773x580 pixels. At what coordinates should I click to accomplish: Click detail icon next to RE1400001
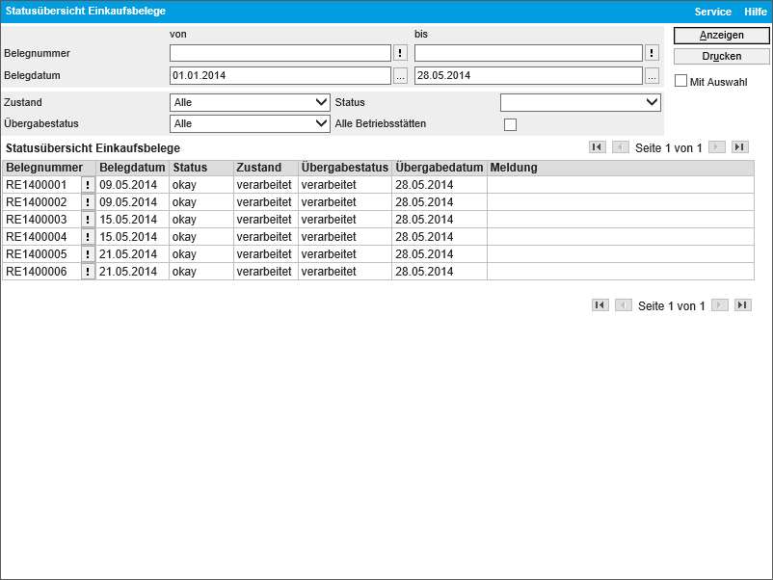[88, 185]
